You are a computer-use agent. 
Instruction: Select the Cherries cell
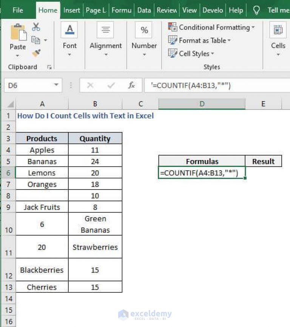coord(42,287)
